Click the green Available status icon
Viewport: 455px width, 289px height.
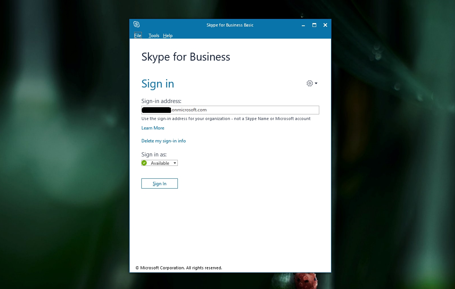tap(144, 163)
